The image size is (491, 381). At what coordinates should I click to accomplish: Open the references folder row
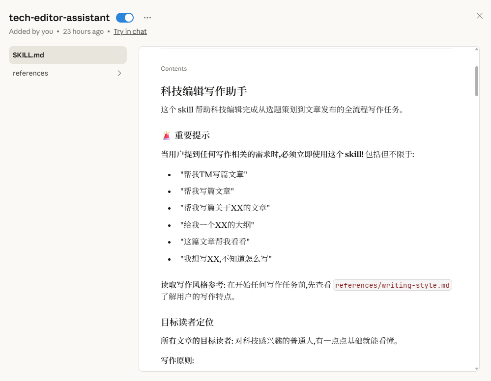pos(68,73)
